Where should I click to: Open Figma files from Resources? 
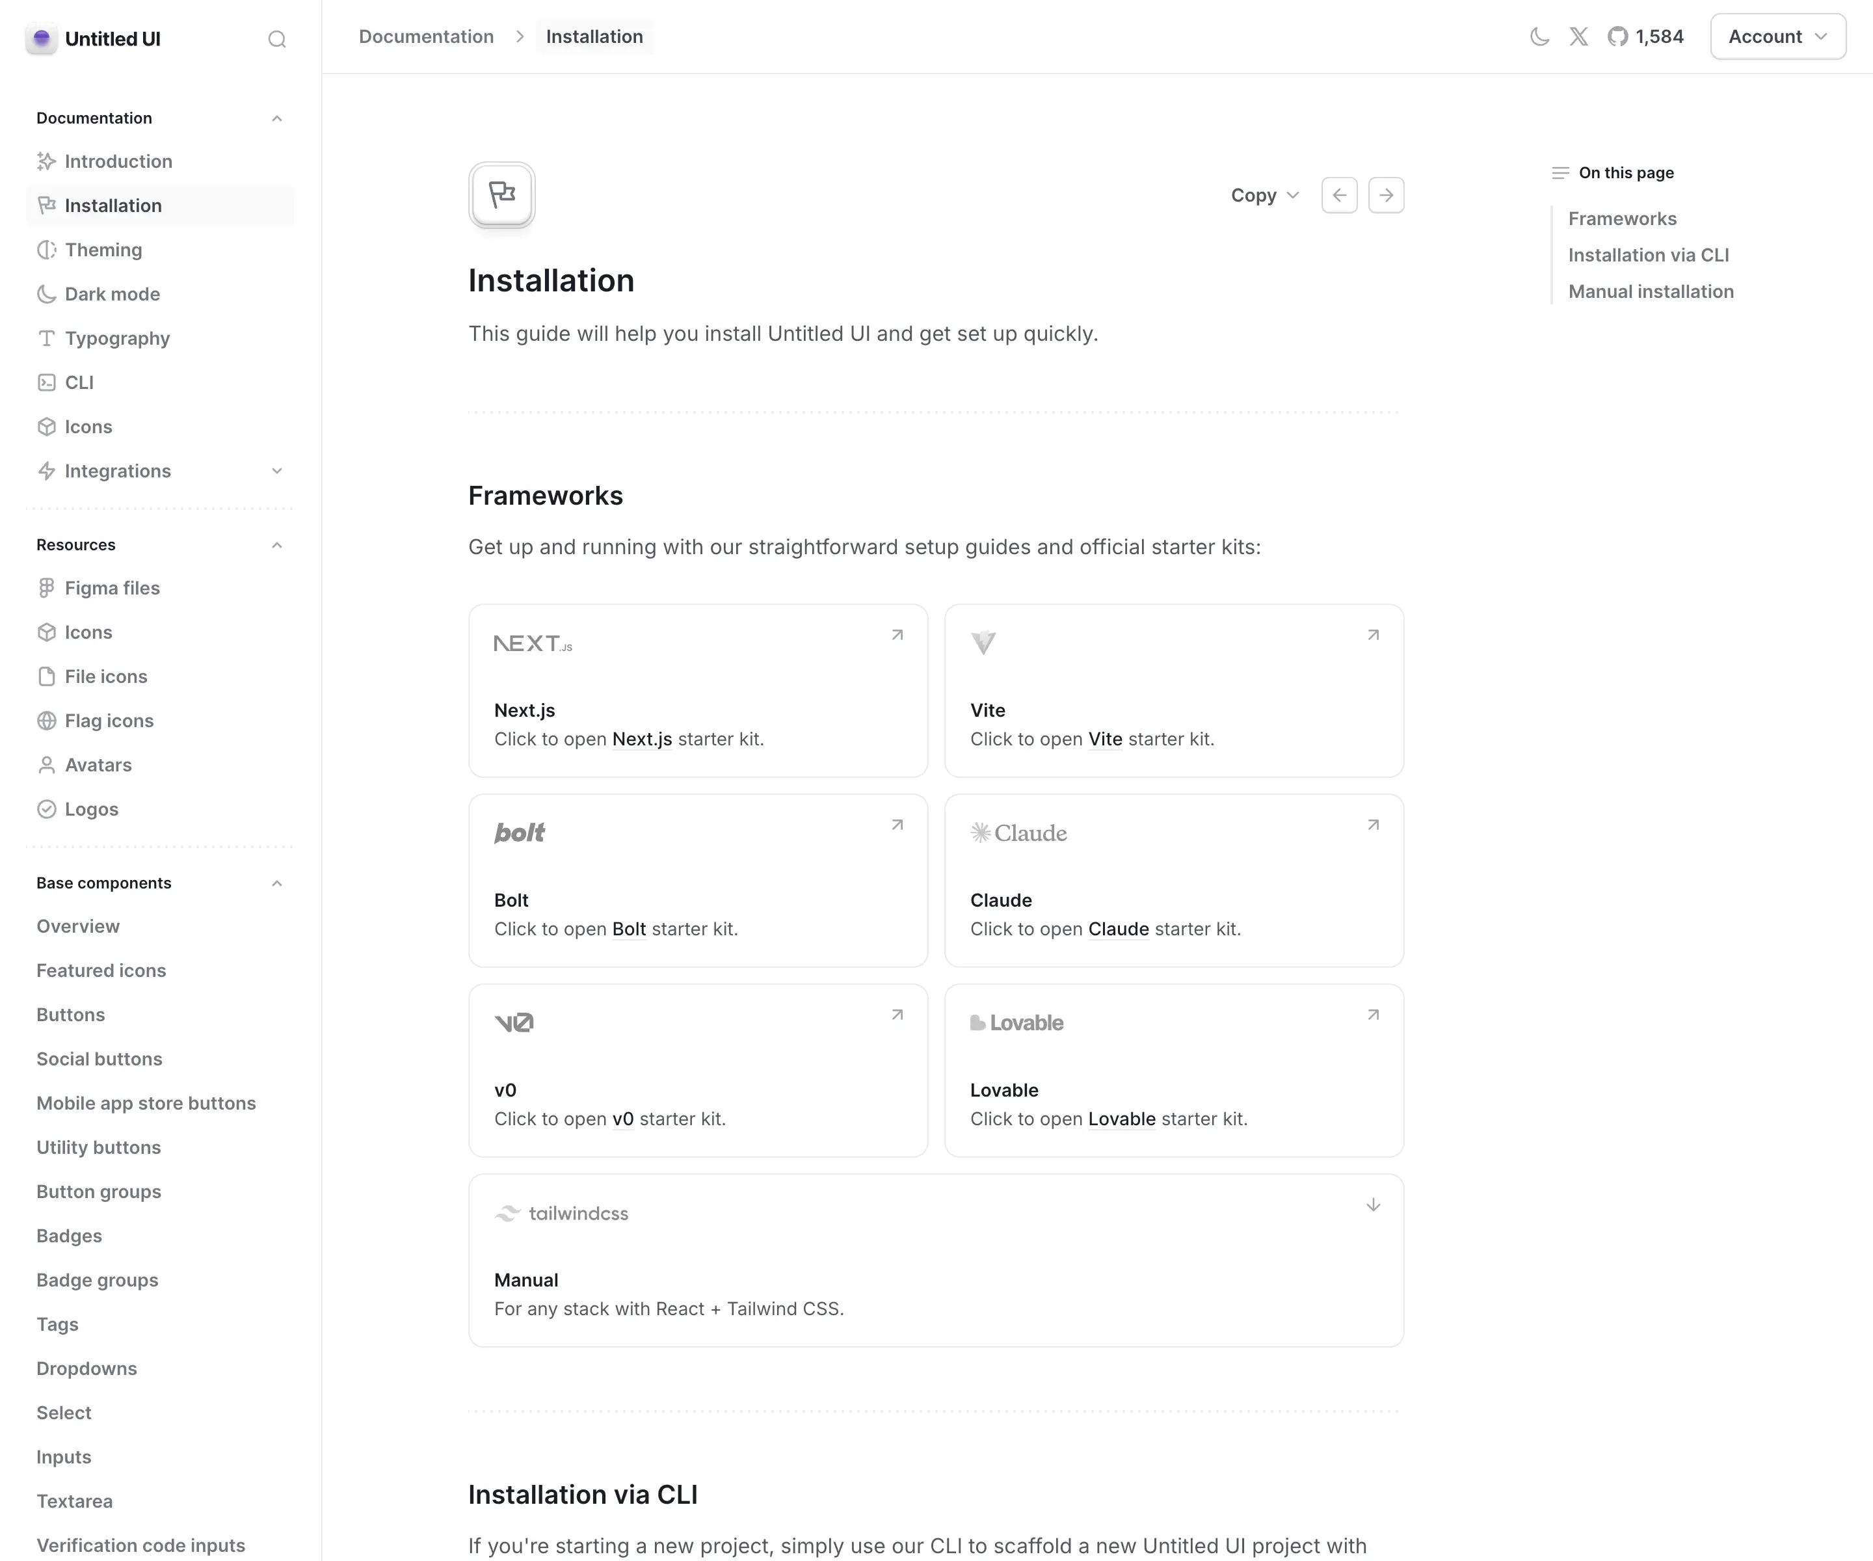tap(110, 588)
